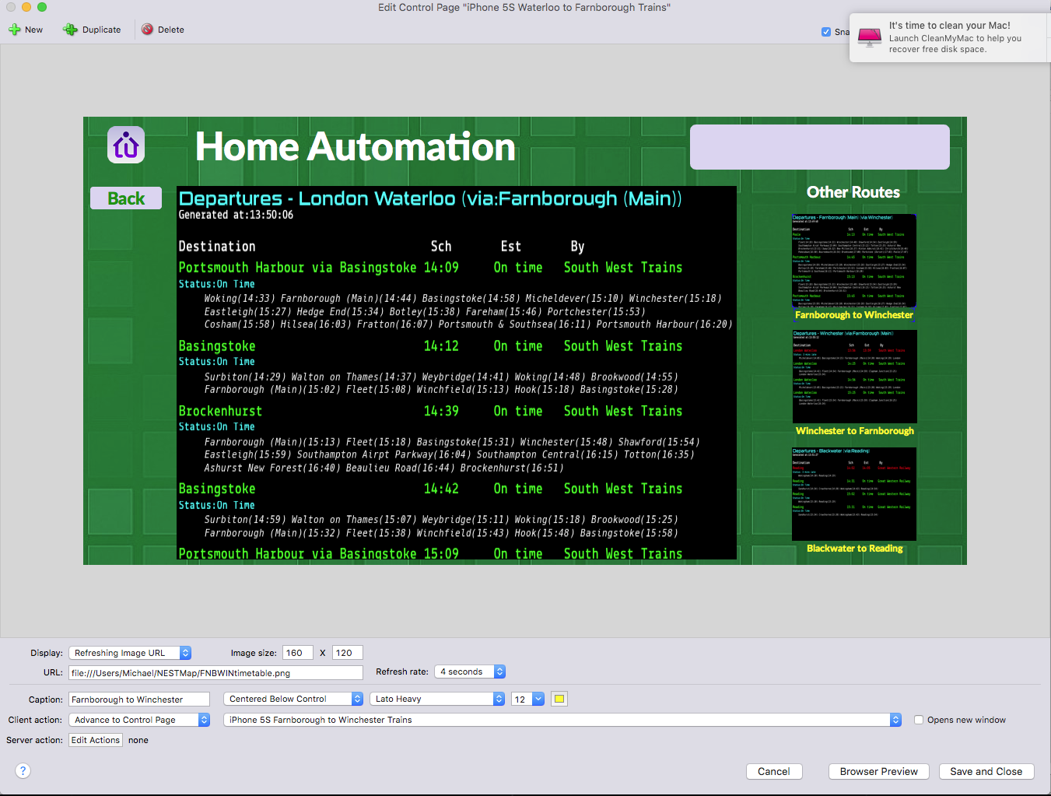Click the Delete toolbar button

tap(163, 30)
